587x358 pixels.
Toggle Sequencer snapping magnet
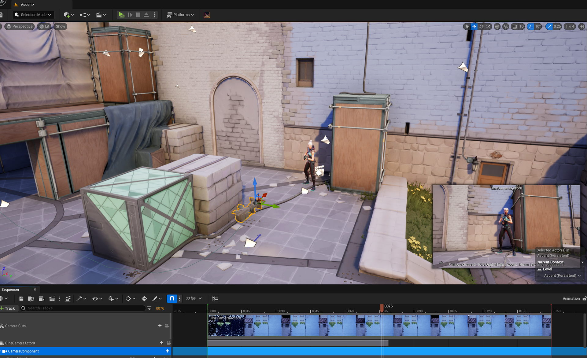172,298
